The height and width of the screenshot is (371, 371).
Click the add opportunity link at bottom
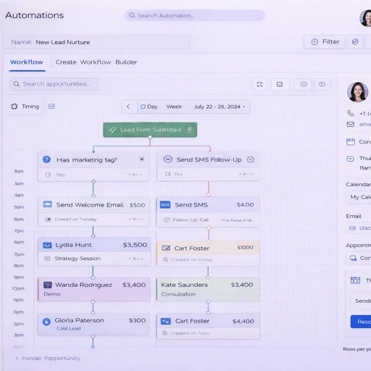[47, 358]
